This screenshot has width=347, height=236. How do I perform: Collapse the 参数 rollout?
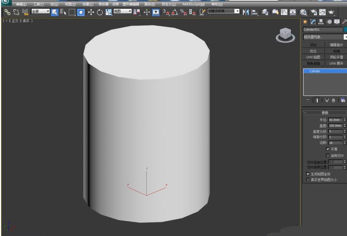coord(325,113)
